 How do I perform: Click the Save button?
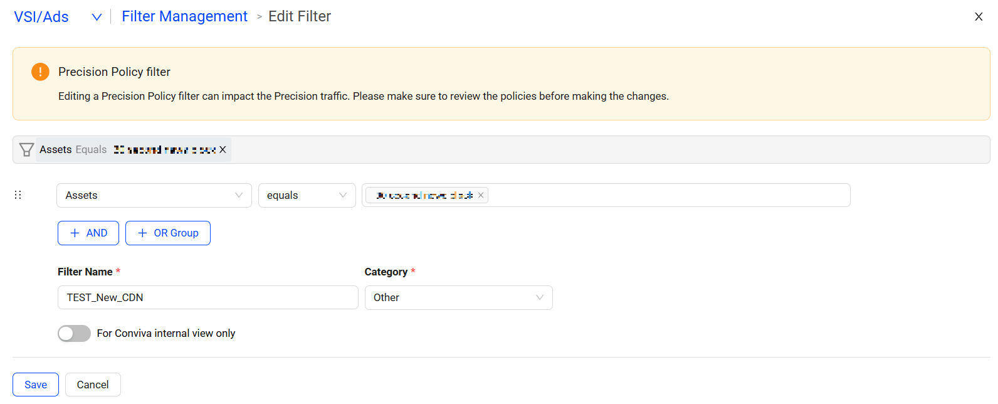(x=36, y=385)
